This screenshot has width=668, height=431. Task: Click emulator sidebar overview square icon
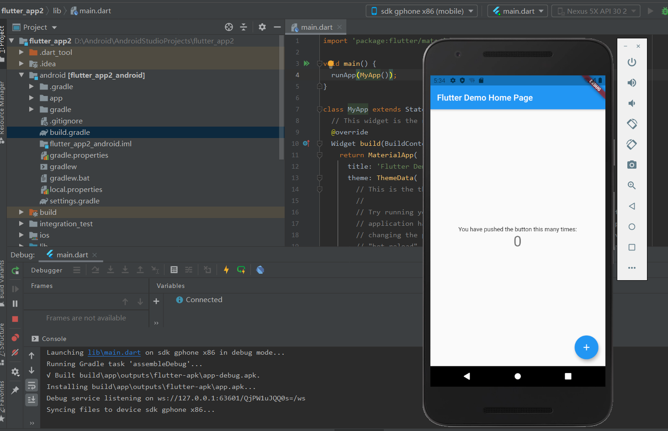pos(632,247)
